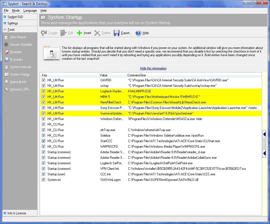Select the AdobeCollabSync.exe command line
Screen dimensions: 270x224
point(172,158)
